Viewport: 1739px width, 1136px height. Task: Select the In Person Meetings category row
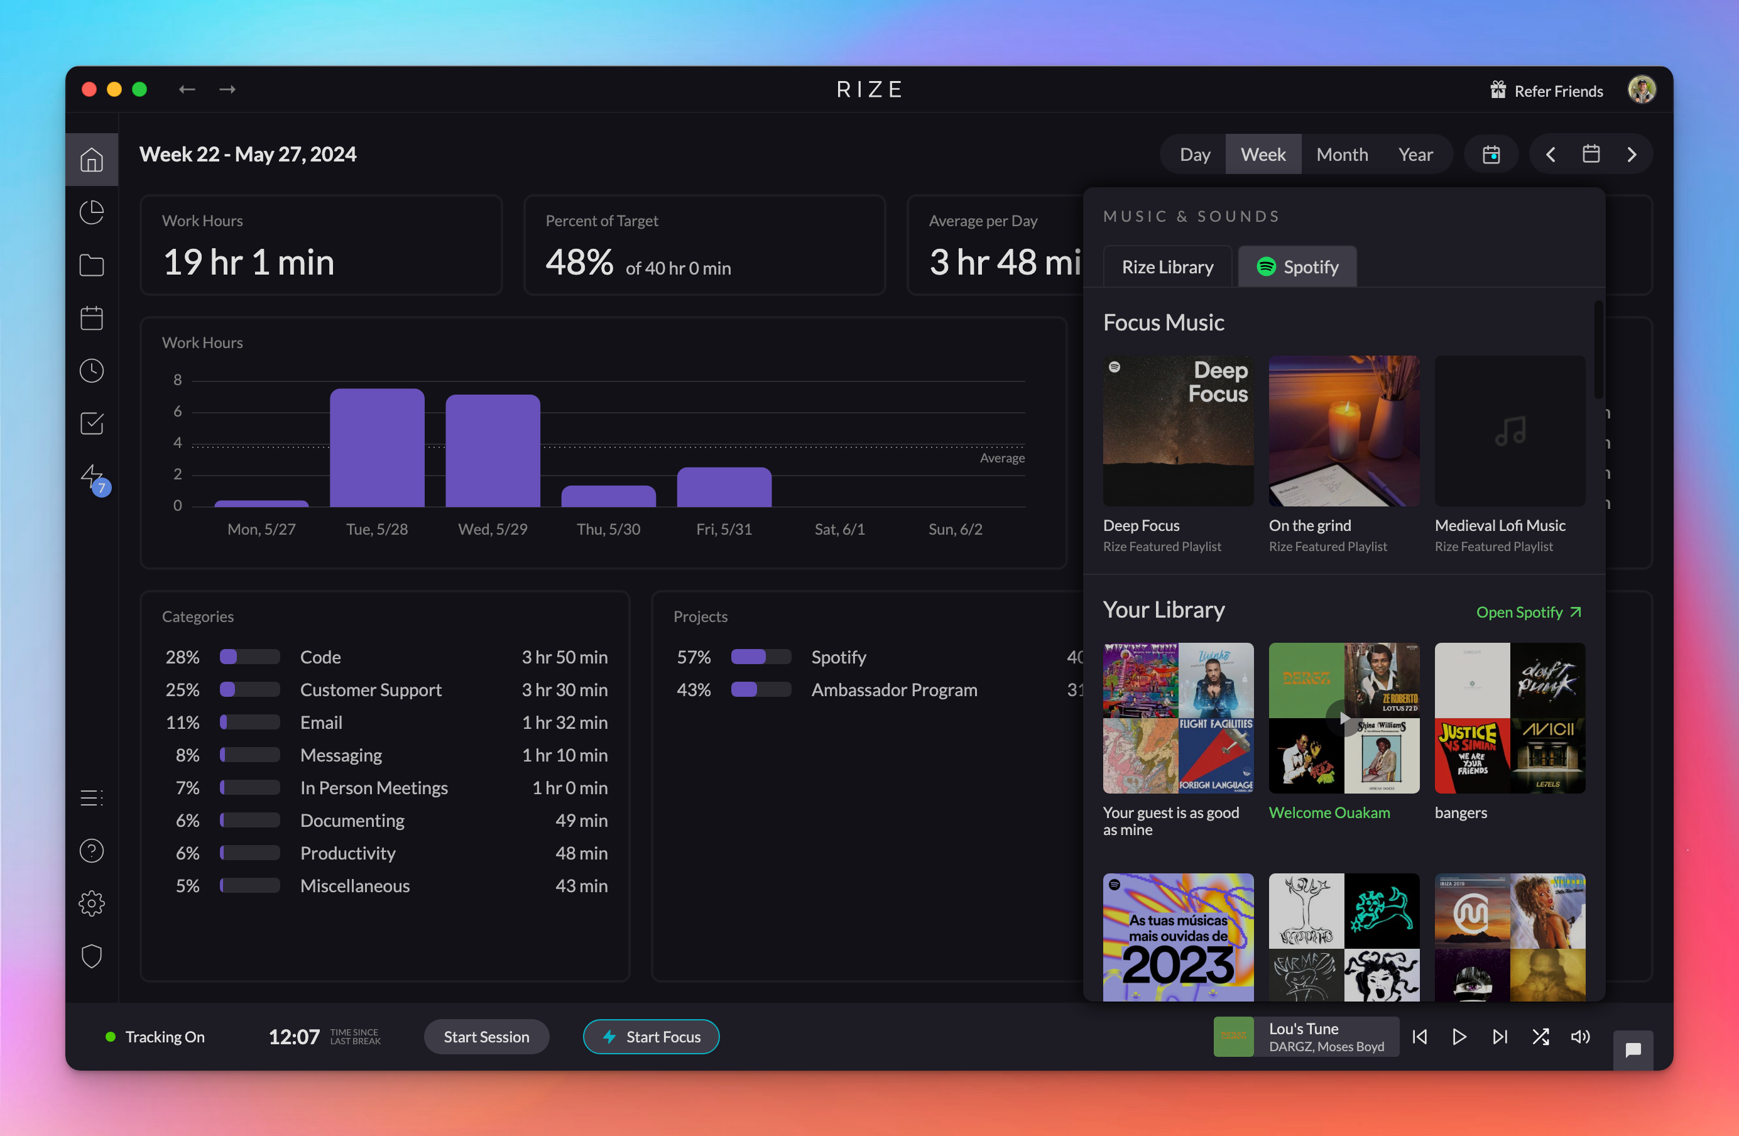click(386, 787)
